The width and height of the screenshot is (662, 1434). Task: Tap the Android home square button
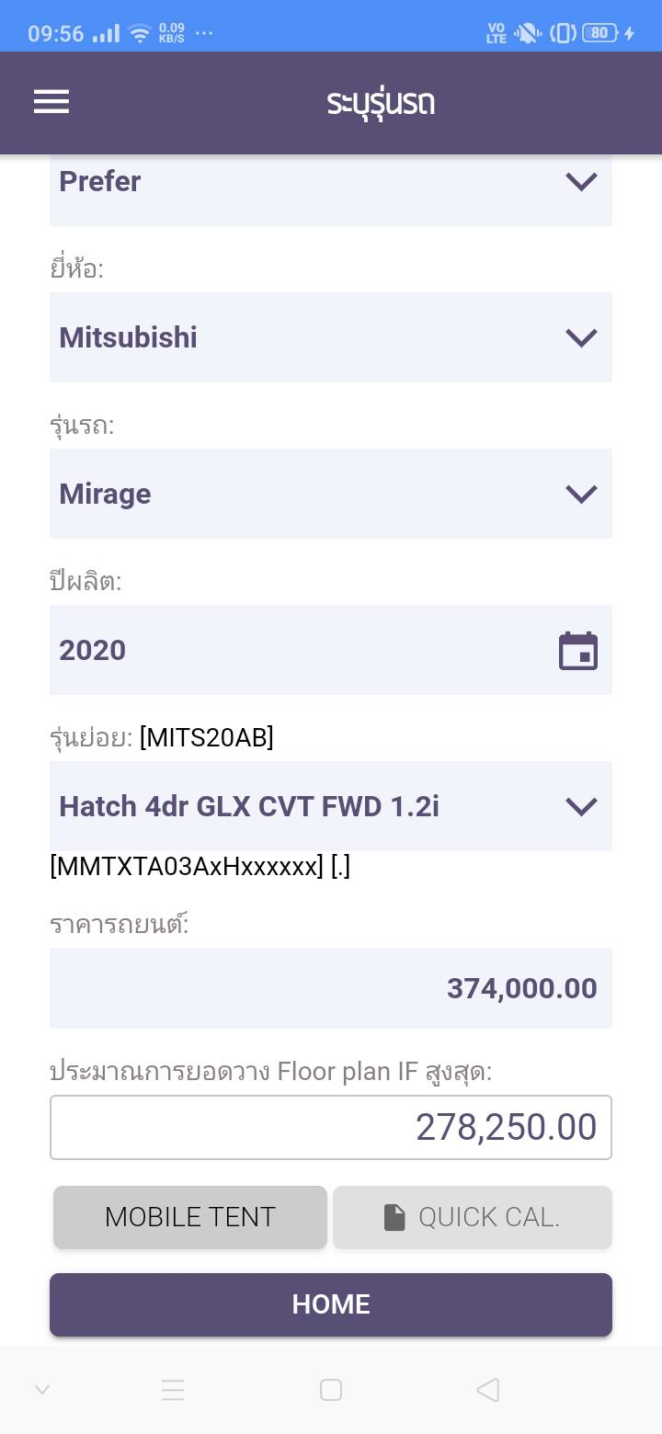pos(331,1390)
